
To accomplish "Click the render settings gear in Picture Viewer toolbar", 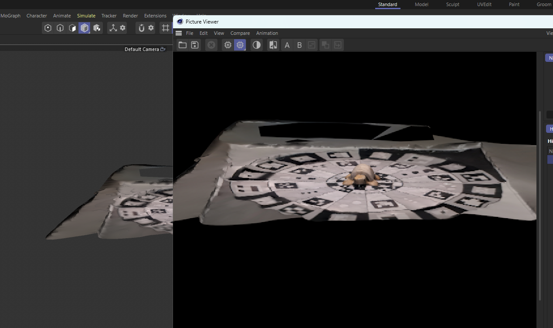I will click(227, 44).
